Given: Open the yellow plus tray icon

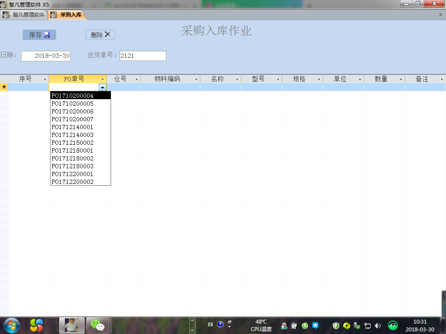Looking at the screenshot, I should (x=346, y=325).
